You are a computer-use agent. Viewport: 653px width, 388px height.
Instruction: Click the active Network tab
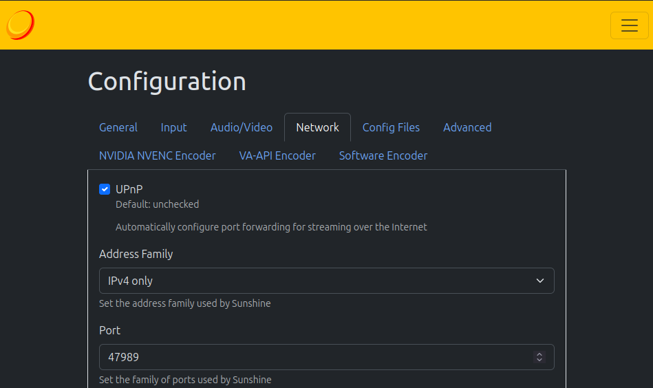(x=317, y=127)
